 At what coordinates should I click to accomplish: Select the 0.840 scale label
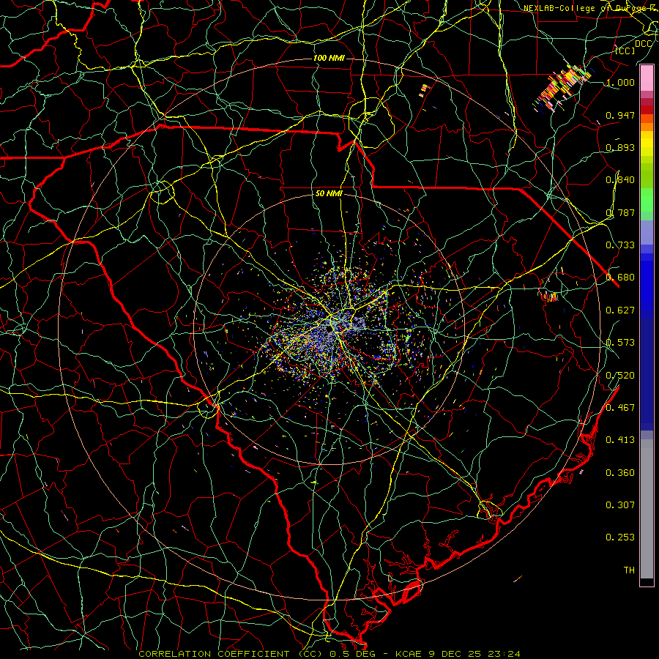(620, 180)
